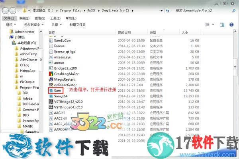Open the 帮助(H) menu

(x=71, y=18)
